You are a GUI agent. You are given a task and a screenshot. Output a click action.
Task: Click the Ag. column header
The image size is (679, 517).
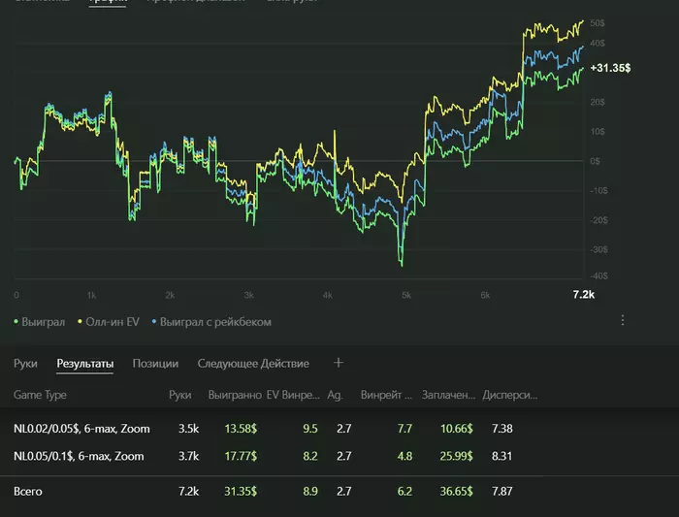[x=336, y=395]
